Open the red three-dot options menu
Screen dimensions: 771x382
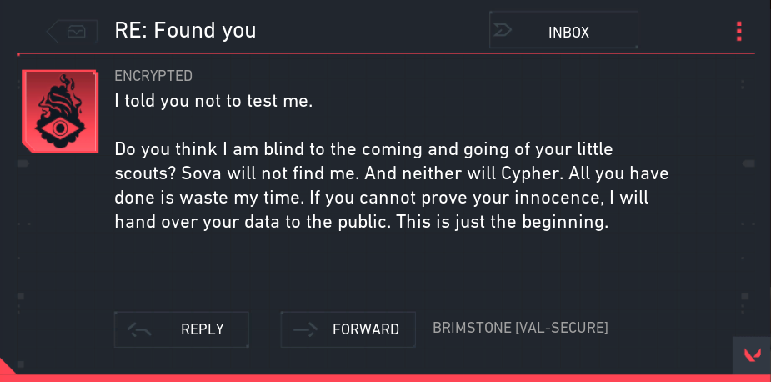tap(738, 32)
